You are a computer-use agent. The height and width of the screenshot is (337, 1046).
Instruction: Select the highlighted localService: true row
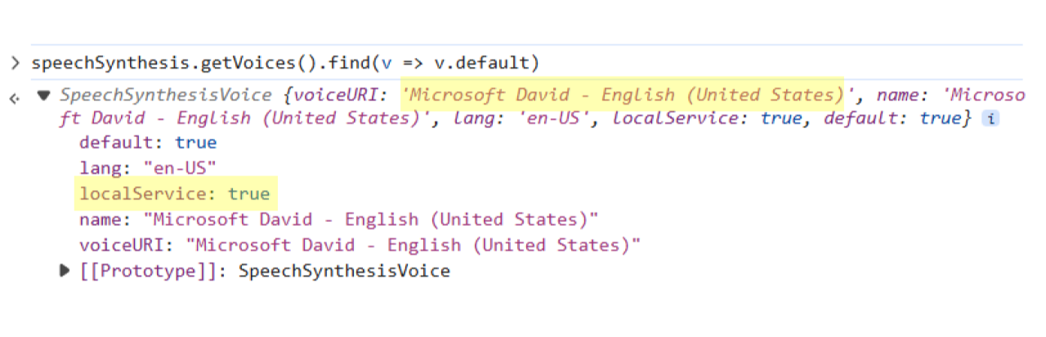[175, 194]
